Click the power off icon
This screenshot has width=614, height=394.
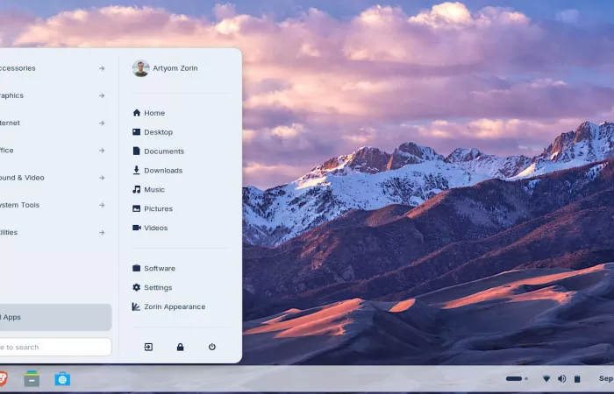(x=212, y=347)
